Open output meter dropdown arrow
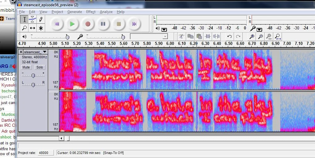Viewport: 315px width, 158px height. 164,30
